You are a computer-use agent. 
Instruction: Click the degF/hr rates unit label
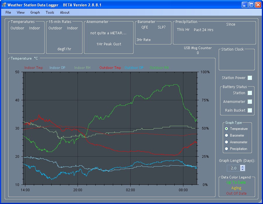click(64, 49)
